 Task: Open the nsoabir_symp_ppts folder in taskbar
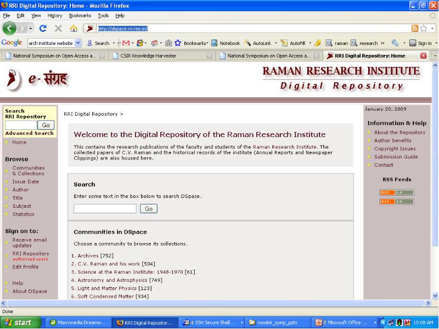tap(278, 322)
